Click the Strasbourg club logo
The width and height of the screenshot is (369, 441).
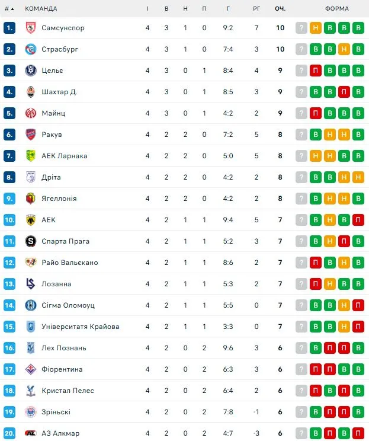click(x=31, y=49)
